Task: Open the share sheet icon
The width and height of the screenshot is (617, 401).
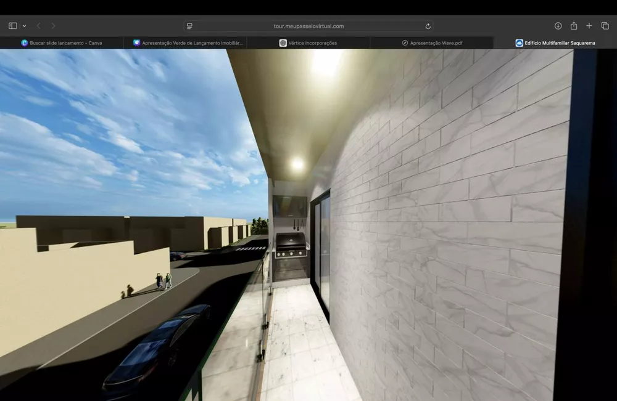Action: tap(574, 26)
